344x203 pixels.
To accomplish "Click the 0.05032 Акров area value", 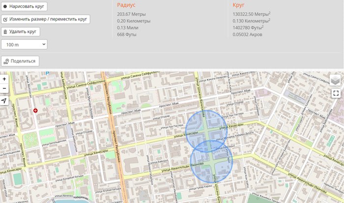I will click(247, 35).
